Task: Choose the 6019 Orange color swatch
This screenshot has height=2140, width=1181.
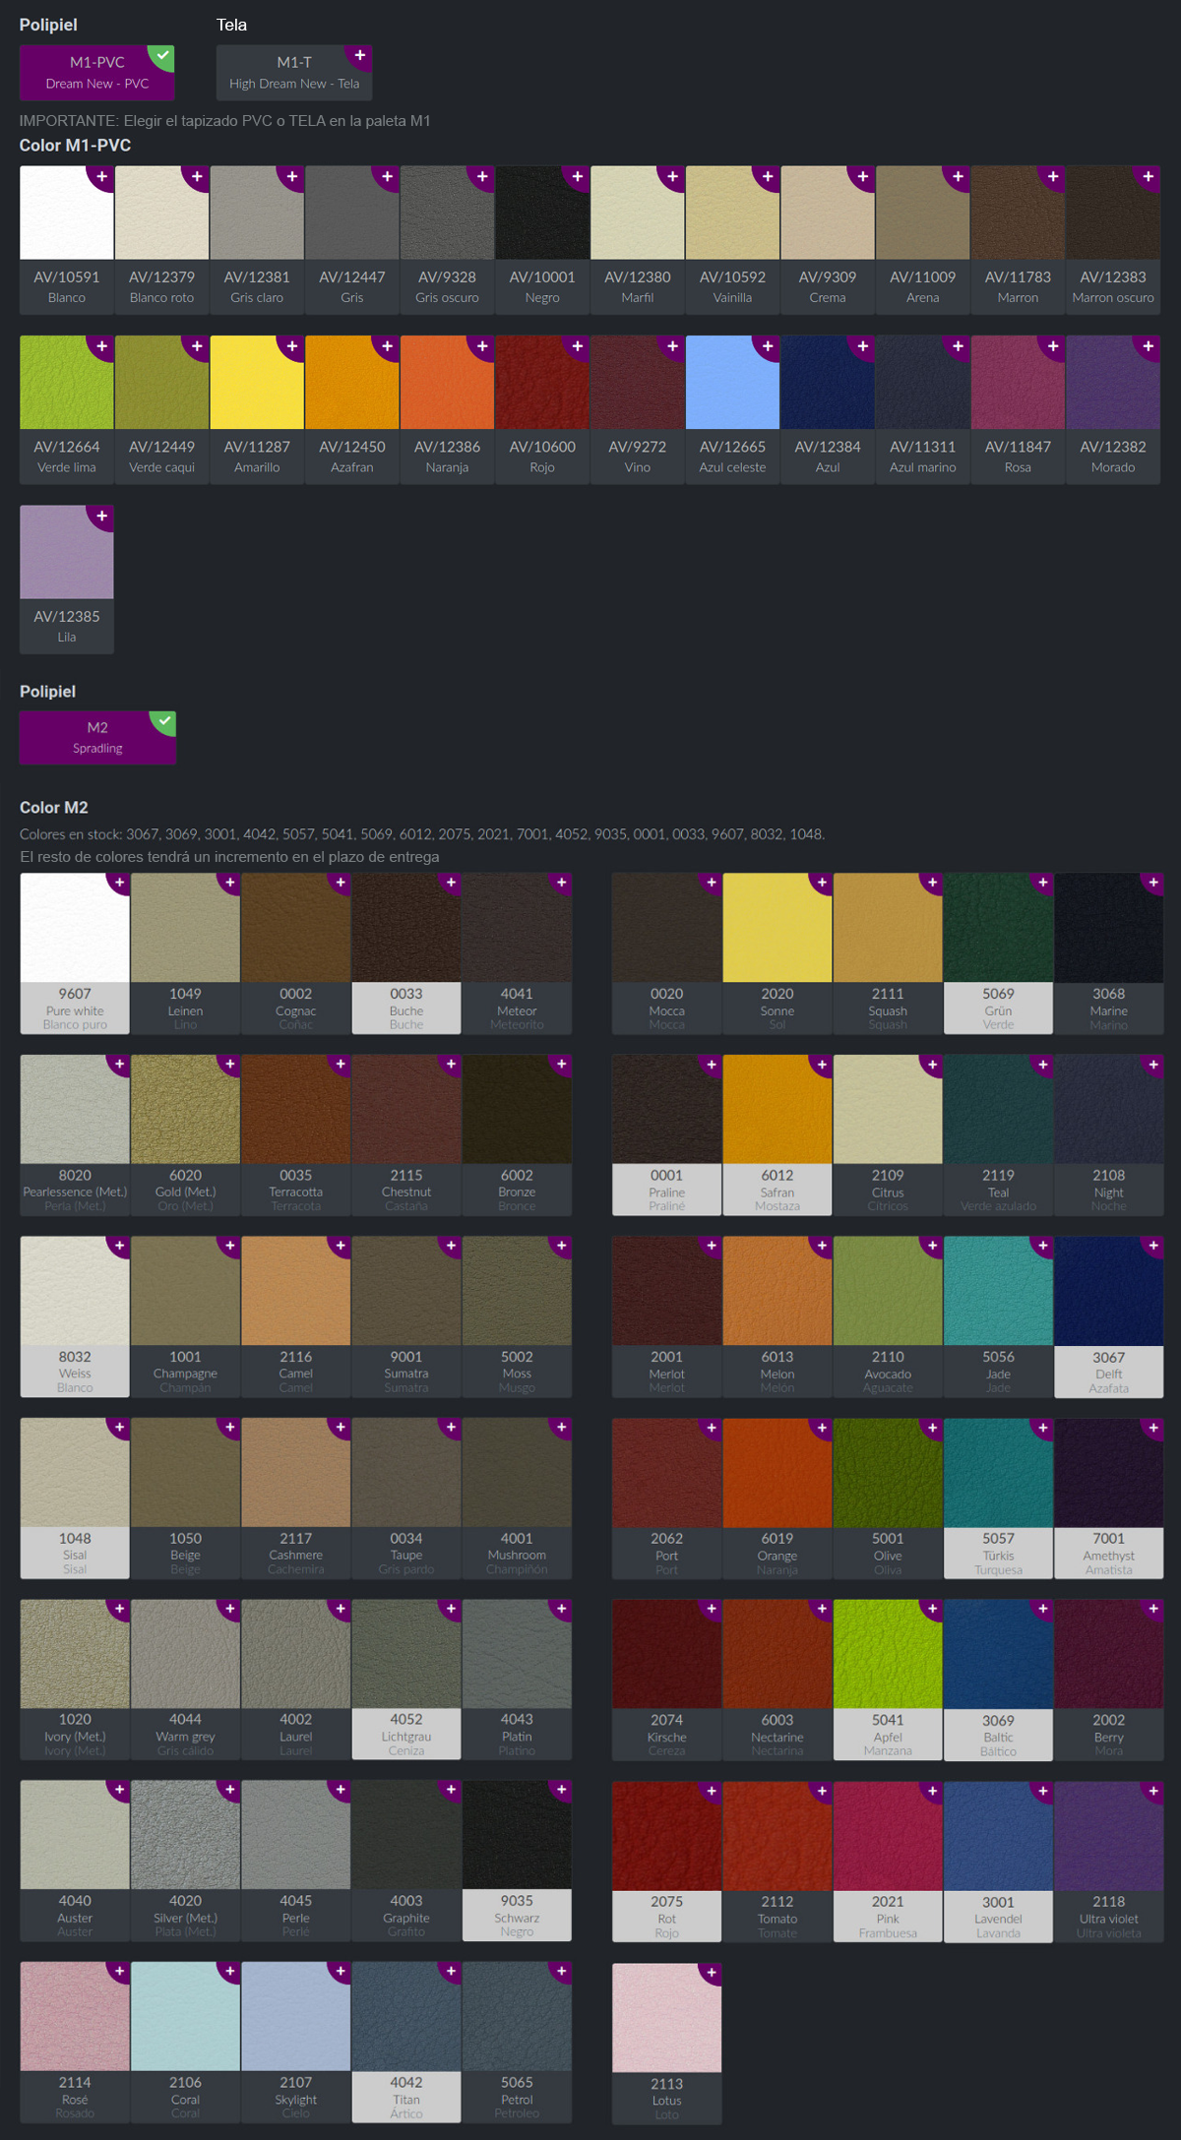Action: pos(777,1473)
